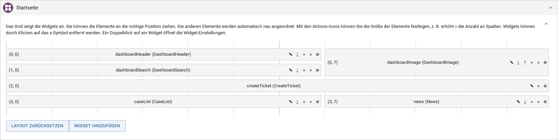Image resolution: width=558 pixels, height=140 pixels.
Task: Select the createTicket widget row
Action: tap(277, 86)
